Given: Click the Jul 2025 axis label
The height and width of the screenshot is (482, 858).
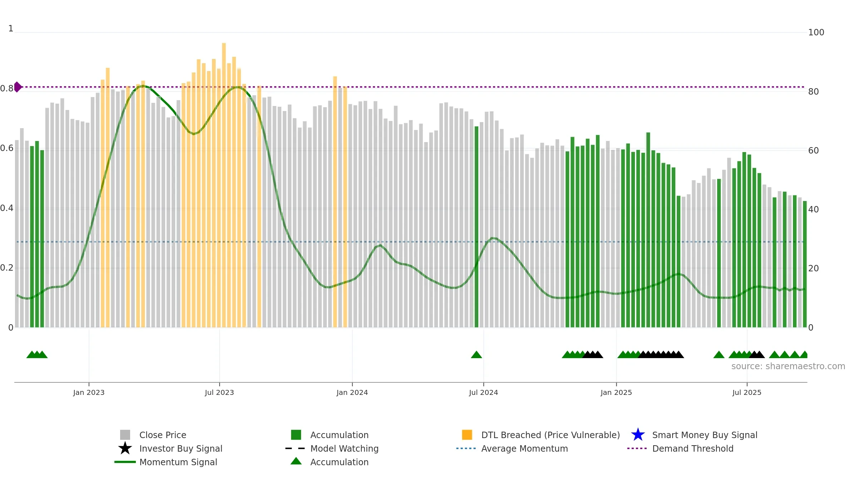Looking at the screenshot, I should point(747,392).
